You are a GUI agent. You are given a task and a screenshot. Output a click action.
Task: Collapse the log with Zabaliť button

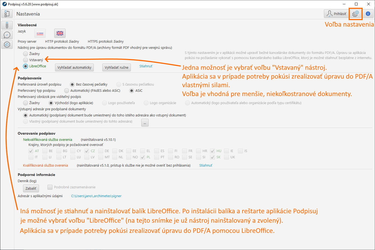pos(31,189)
